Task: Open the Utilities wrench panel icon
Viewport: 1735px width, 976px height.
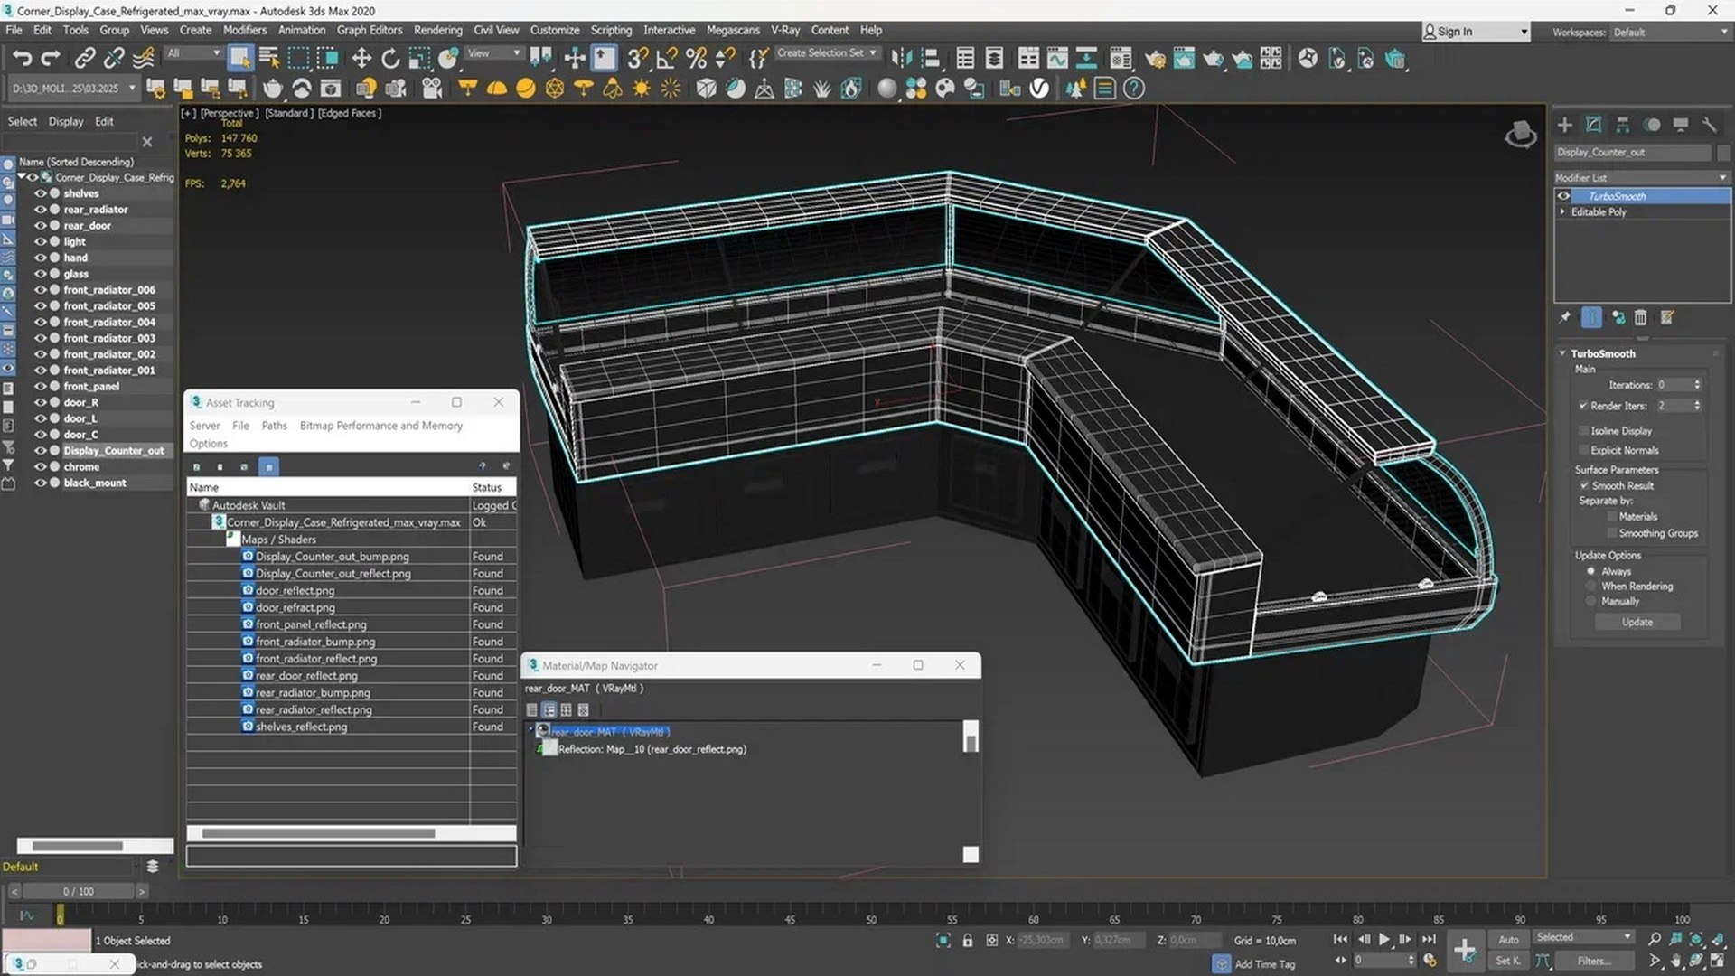Action: (1709, 125)
